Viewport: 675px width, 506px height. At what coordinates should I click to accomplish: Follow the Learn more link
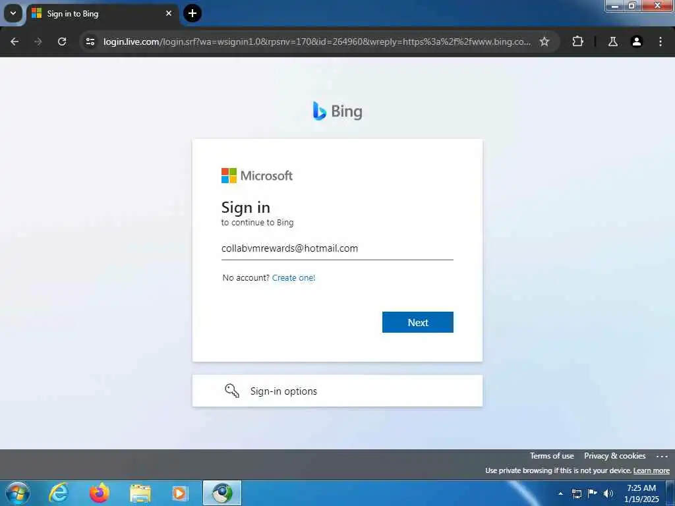651,470
